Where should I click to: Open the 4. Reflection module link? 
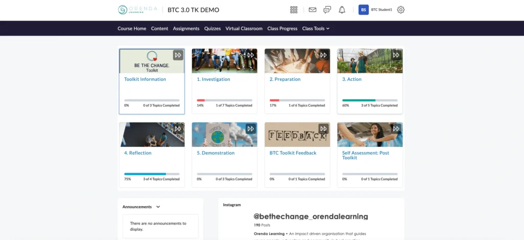pos(138,153)
